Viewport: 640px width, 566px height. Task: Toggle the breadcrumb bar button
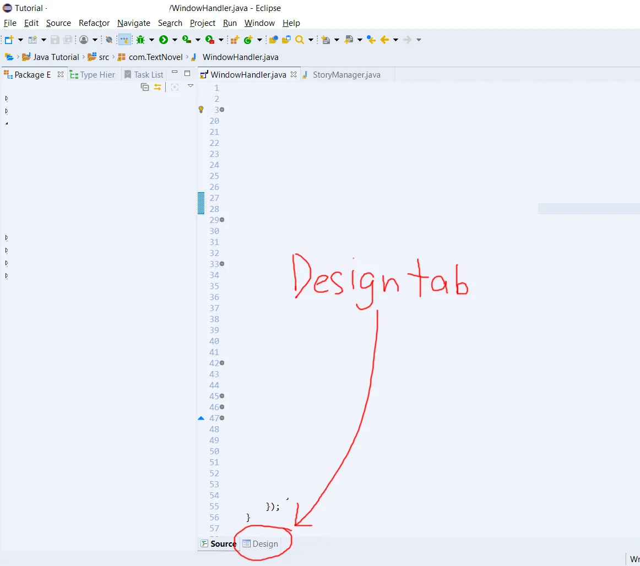point(124,40)
